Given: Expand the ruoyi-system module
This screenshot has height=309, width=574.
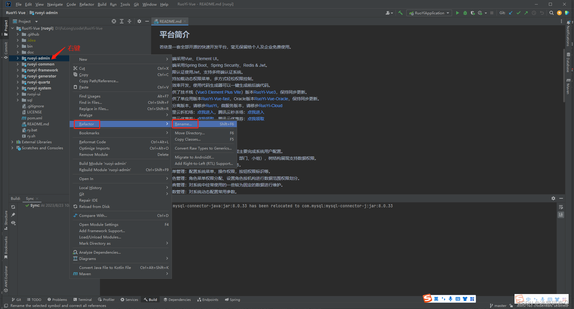Looking at the screenshot, I should point(18,88).
